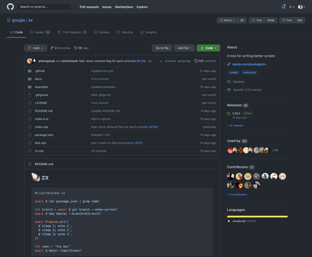Switch to the Security tab
Image resolution: width=312 pixels, height=257 pixels.
pyautogui.click(x=125, y=32)
